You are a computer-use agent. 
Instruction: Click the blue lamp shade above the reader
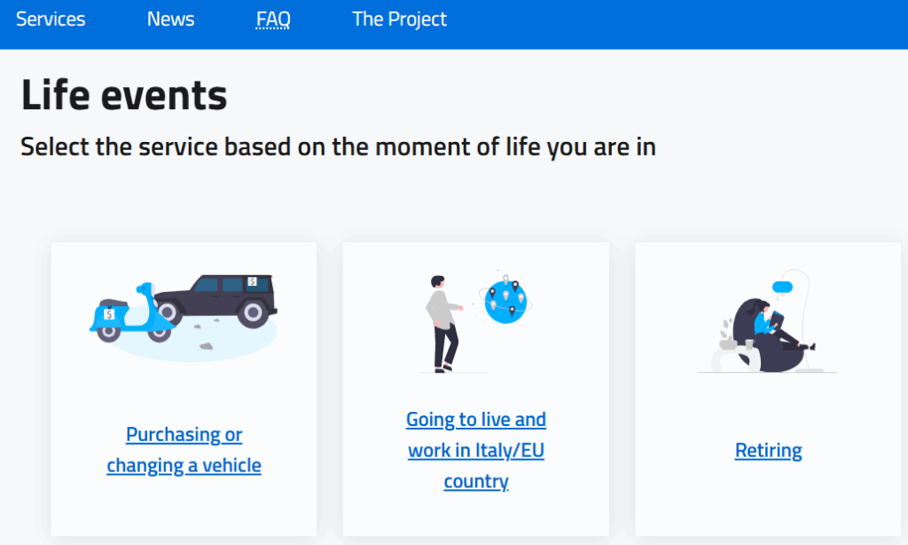(781, 287)
